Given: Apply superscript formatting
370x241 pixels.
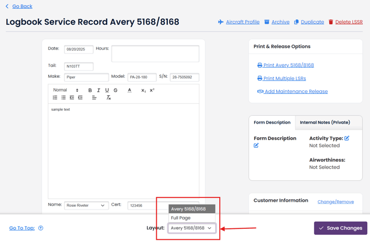Looking at the screenshot, I should 152,90.
